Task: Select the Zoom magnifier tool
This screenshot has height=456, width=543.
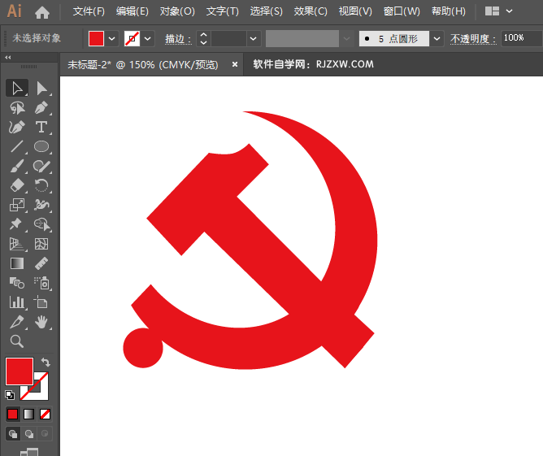Action: coord(17,341)
